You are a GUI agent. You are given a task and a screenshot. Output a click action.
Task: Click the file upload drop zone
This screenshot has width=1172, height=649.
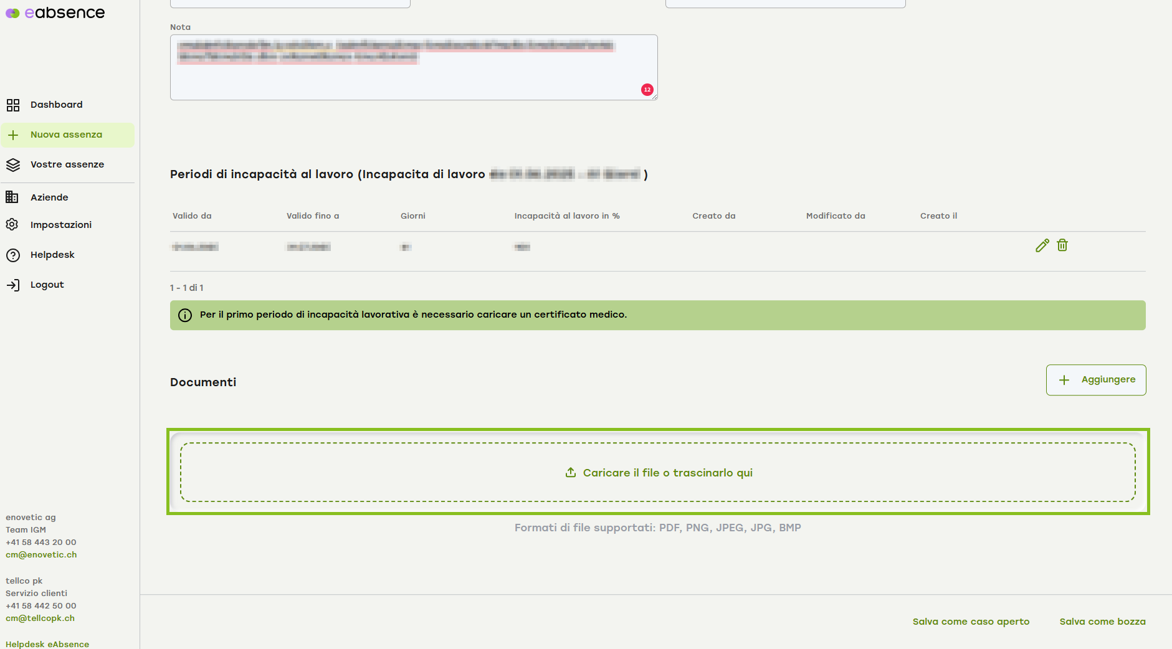[657, 472]
